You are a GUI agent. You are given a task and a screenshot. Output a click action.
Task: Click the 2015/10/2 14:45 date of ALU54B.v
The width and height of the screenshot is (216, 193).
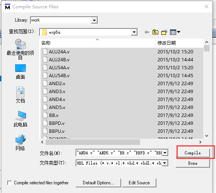[175, 76]
